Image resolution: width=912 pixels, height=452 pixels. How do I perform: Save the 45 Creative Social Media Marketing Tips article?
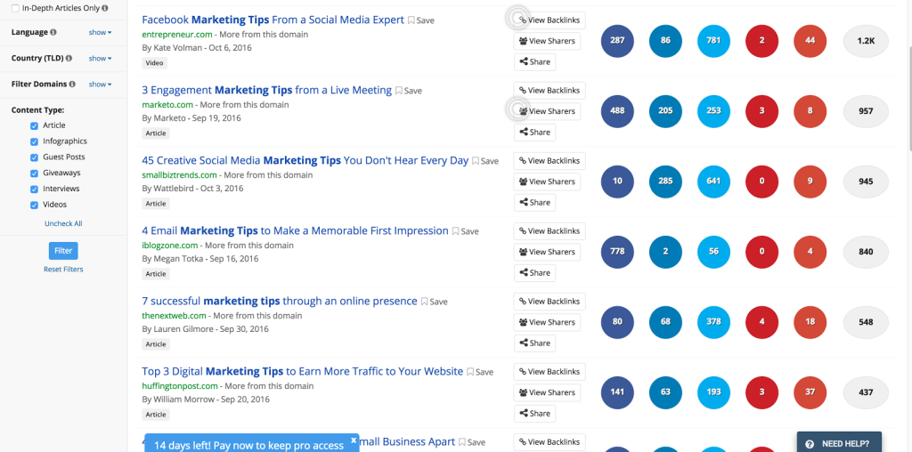tap(485, 161)
